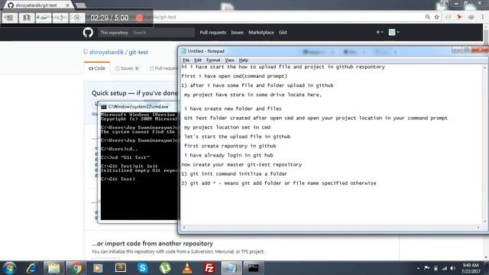Focus the GitHub search field
The width and height of the screenshot is (489, 275).
(162, 32)
